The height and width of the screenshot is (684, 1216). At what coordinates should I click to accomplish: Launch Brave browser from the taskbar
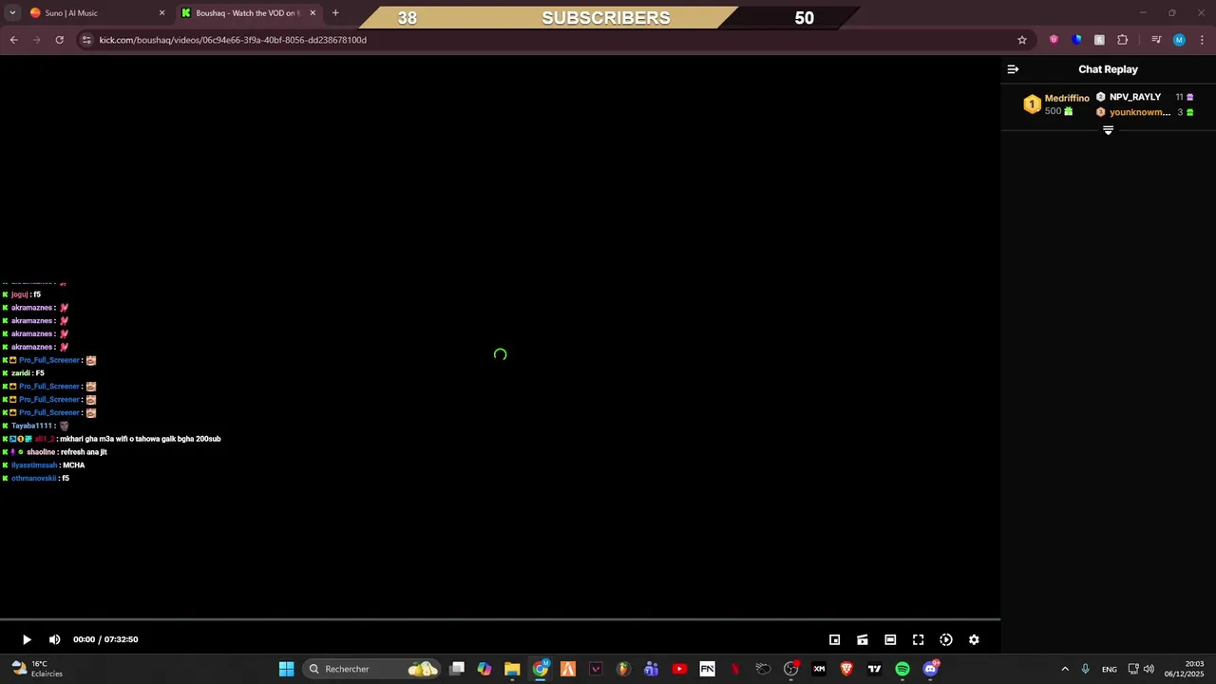(846, 669)
